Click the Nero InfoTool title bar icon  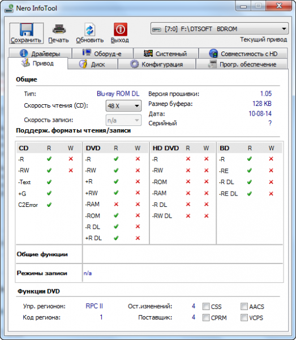pos(9,8)
